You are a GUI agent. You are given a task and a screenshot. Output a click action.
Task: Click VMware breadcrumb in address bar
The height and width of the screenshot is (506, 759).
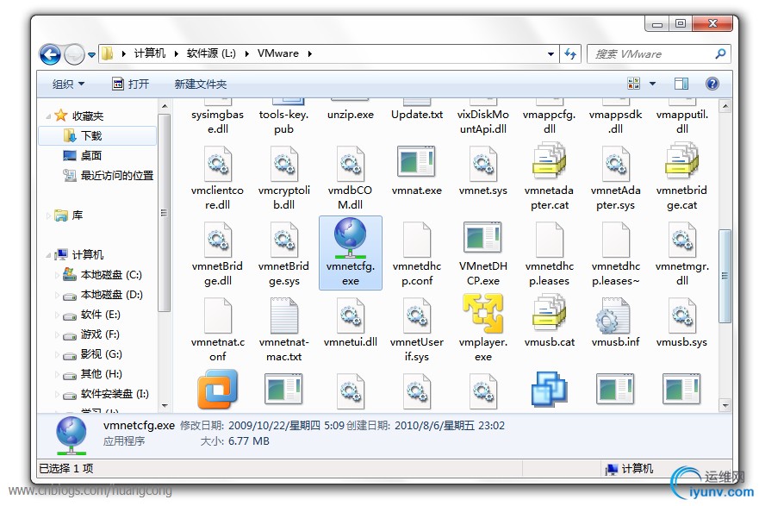pos(278,53)
